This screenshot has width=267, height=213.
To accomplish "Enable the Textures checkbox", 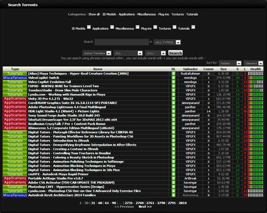I will click(175, 27).
